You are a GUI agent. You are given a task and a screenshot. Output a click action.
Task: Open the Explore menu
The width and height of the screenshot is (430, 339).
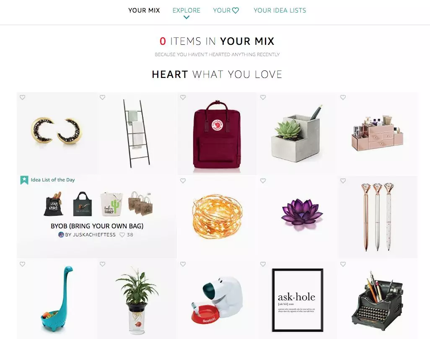click(187, 10)
